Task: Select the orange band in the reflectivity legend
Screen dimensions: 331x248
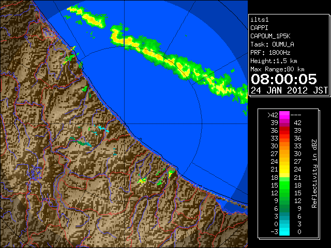Action: (284, 150)
